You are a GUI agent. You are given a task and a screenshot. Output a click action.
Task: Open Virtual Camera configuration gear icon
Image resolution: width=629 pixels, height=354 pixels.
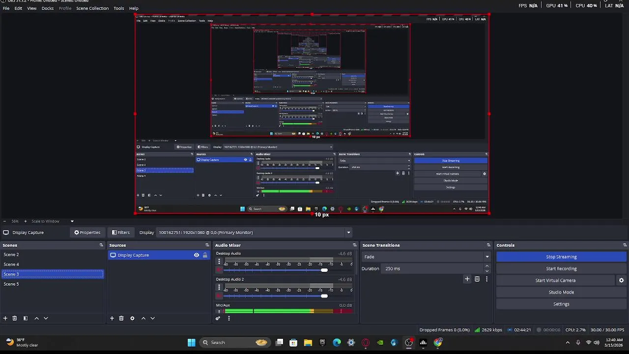point(621,280)
